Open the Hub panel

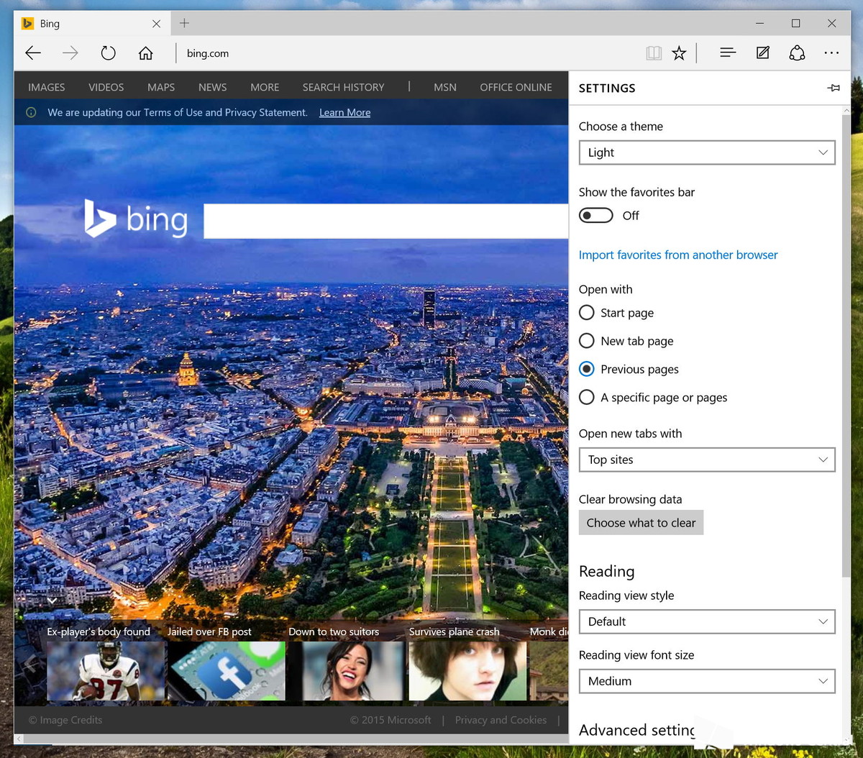[728, 52]
